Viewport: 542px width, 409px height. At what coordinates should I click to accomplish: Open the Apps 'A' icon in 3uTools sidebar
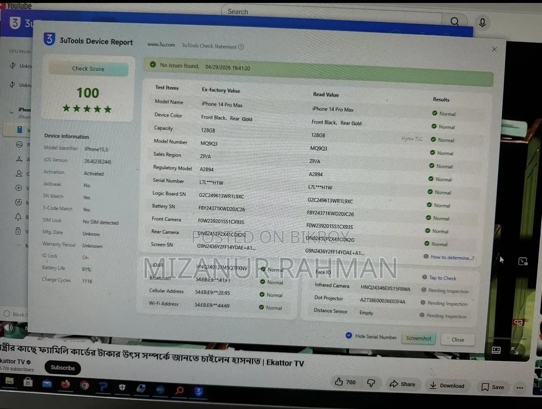tap(19, 159)
